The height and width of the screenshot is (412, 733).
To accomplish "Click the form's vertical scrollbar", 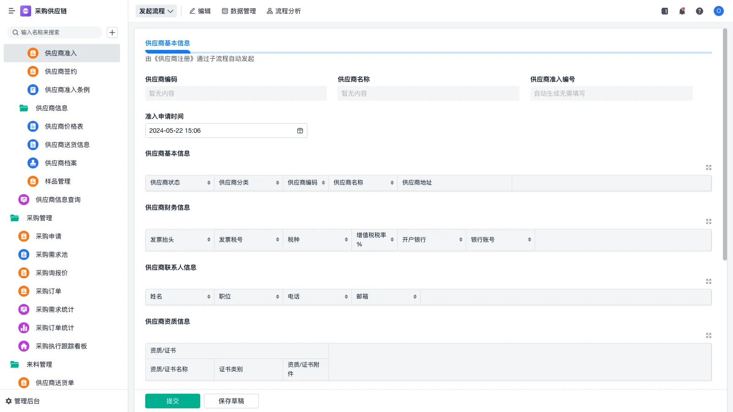I will click(725, 144).
